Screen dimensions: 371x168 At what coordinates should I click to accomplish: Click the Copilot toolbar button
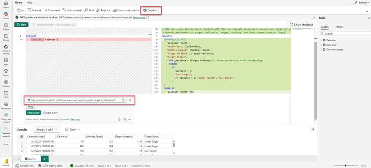pyautogui.click(x=150, y=10)
